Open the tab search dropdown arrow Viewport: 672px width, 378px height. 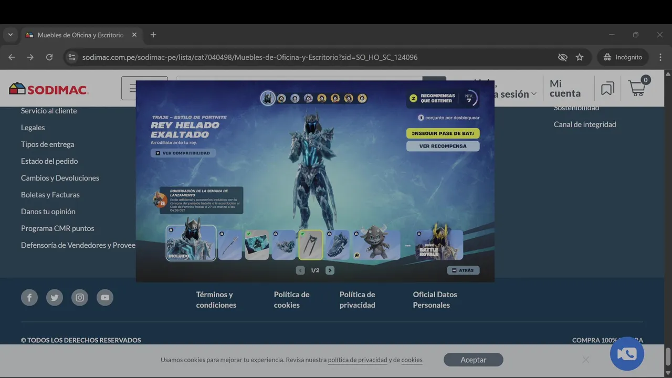pos(10,35)
